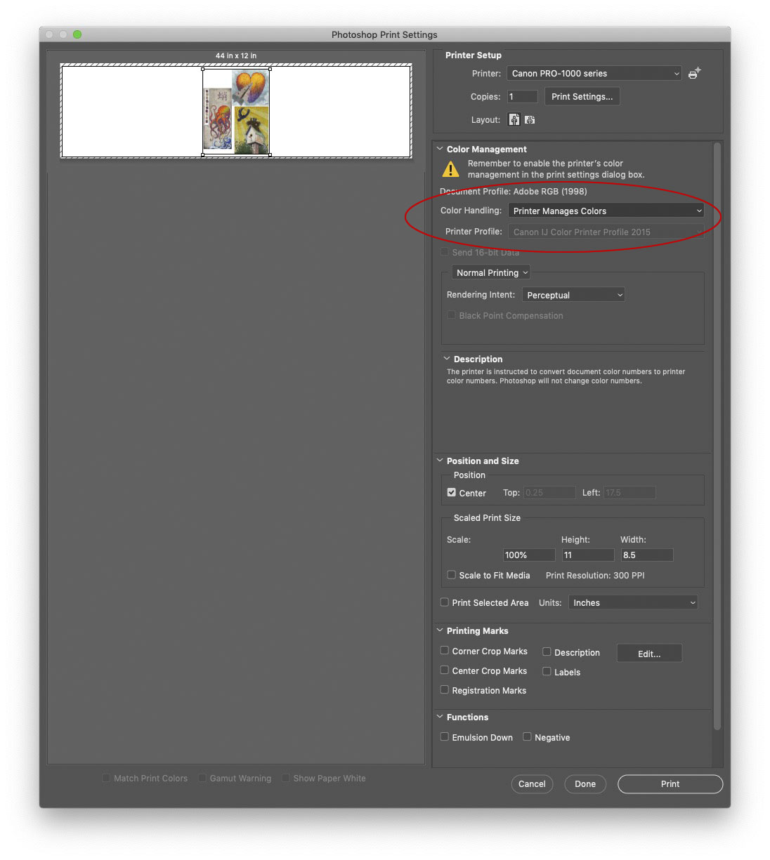The image size is (770, 860).
Task: Click the Print Settings button
Action: coord(582,97)
